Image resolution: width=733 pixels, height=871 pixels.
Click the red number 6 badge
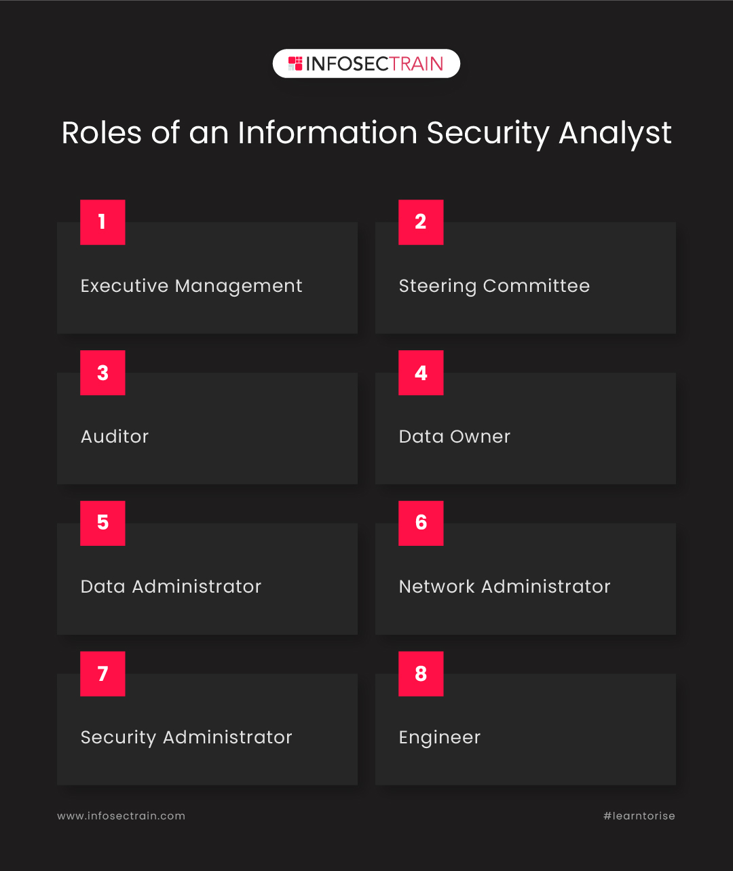[x=421, y=523]
